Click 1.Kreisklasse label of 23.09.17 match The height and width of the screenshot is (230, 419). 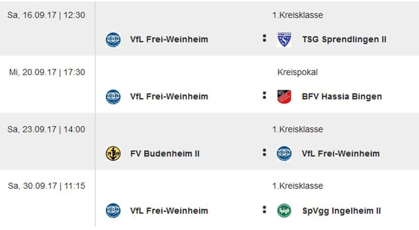pos(298,129)
